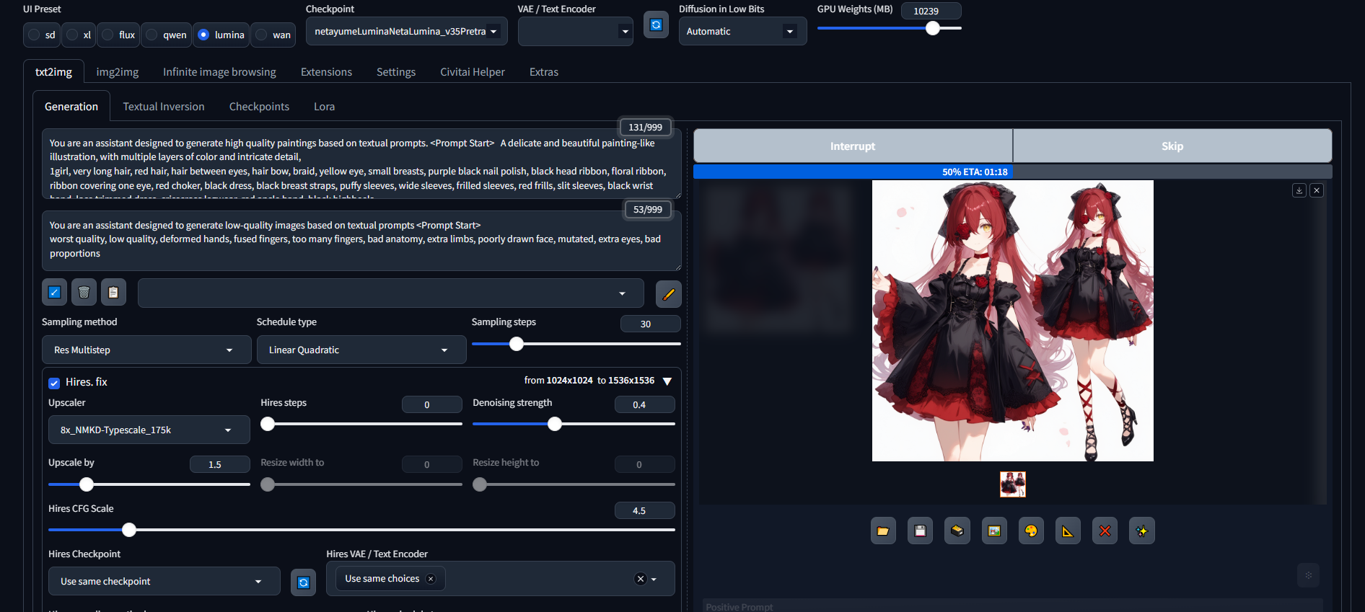The width and height of the screenshot is (1365, 612).
Task: Open the Infinite image browsing tab
Action: click(219, 72)
